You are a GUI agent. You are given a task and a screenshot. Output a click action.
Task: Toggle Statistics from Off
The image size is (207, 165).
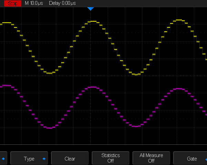tap(110, 158)
